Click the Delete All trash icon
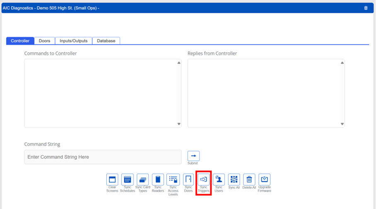376x209 pixels. tap(249, 179)
